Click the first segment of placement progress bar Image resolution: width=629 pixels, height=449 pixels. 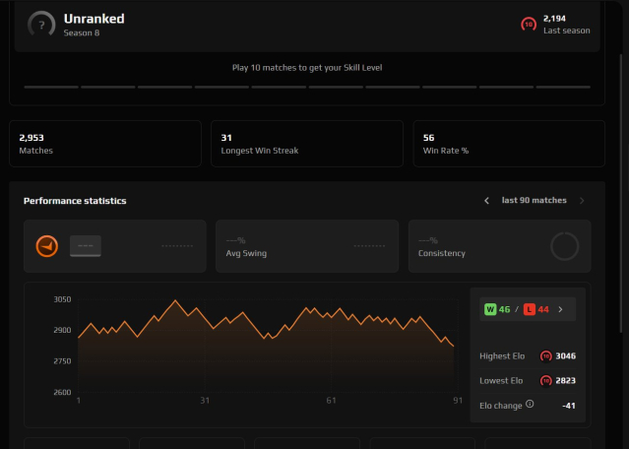pyautogui.click(x=51, y=87)
